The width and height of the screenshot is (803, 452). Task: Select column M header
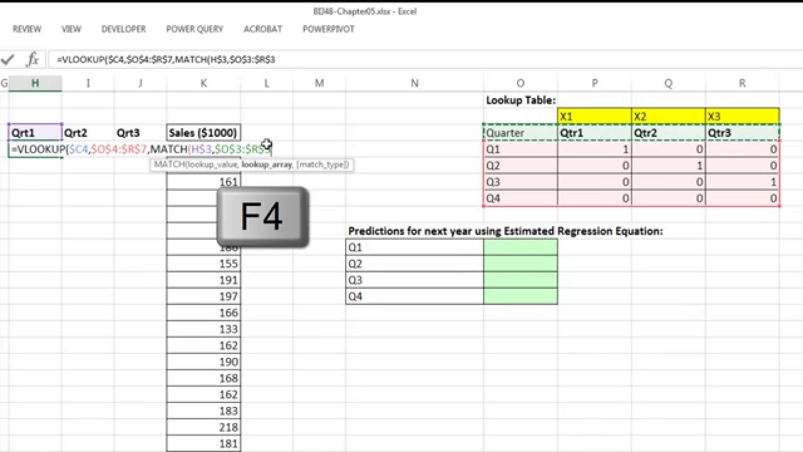coord(319,83)
